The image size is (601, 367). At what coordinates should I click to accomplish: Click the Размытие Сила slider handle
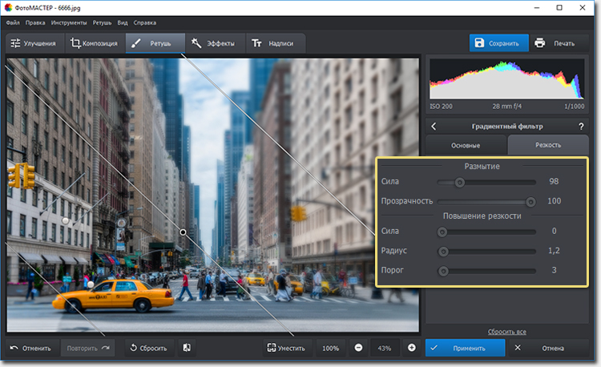pyautogui.click(x=460, y=182)
